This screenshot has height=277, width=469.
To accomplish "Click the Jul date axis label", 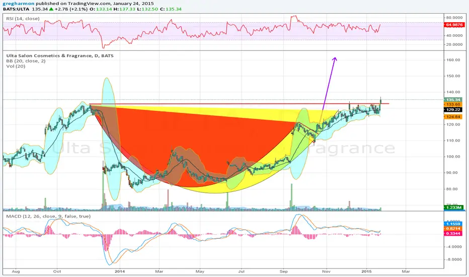I will (241, 271).
